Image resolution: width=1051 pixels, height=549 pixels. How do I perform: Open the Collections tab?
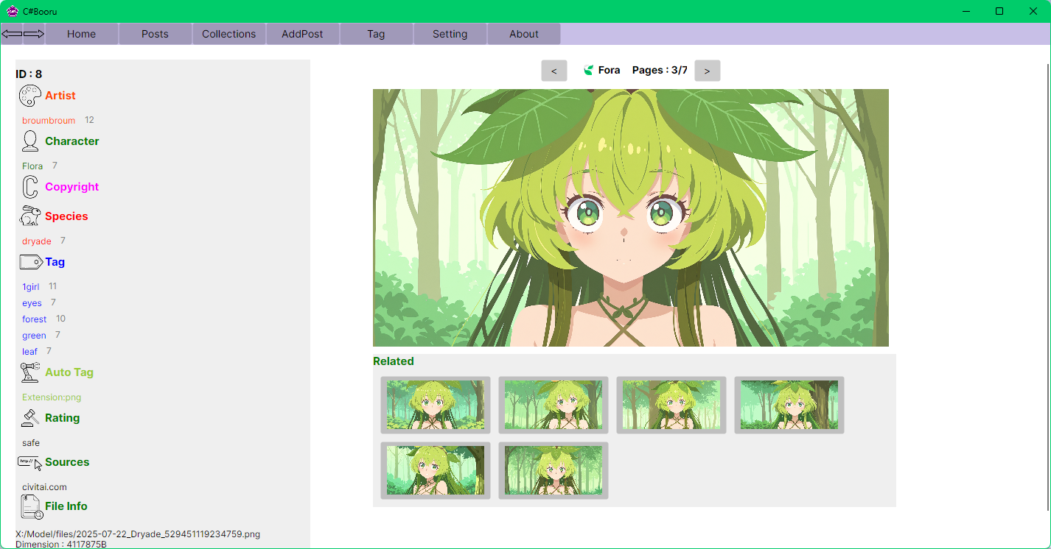point(229,34)
